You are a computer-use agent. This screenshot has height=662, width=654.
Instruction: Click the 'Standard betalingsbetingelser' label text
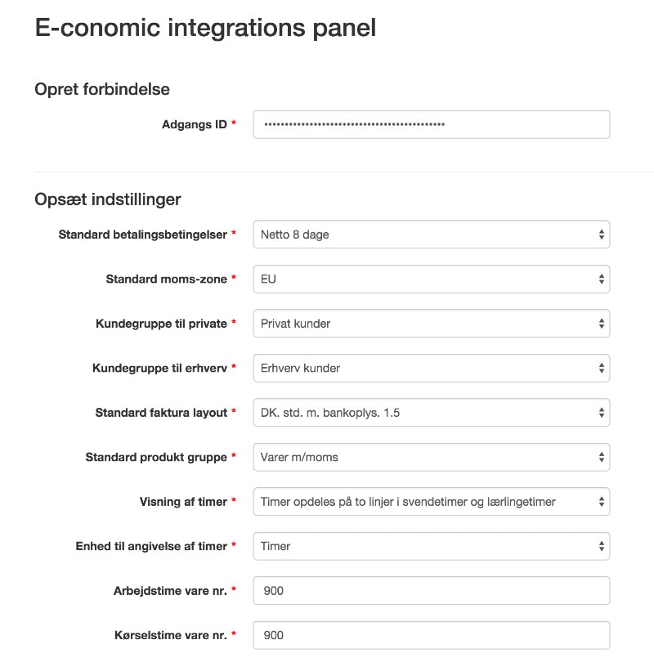pyautogui.click(x=142, y=235)
